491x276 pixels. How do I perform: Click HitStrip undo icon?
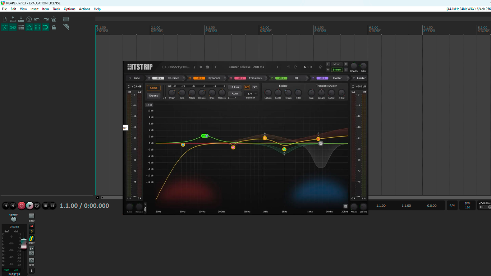pyautogui.click(x=289, y=67)
